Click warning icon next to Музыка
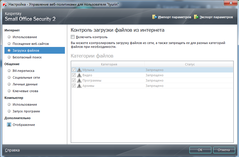 click(79, 70)
